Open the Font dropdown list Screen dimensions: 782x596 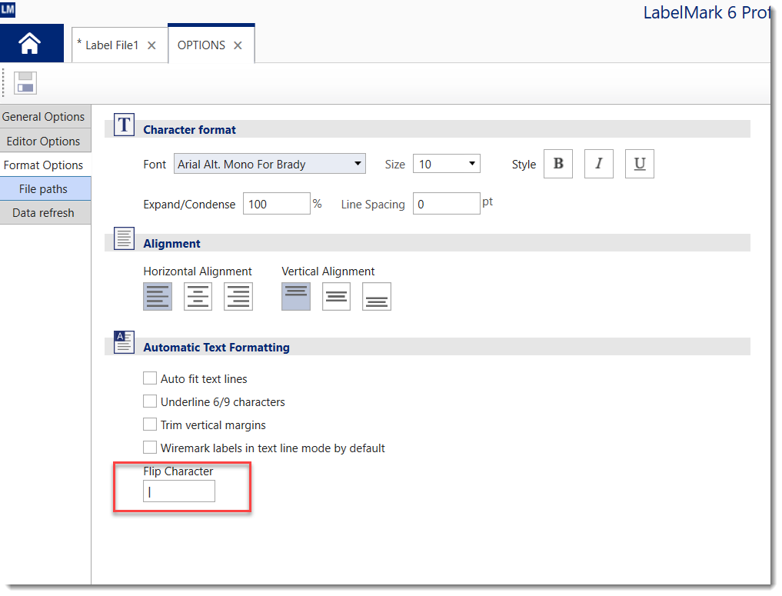[x=270, y=164]
